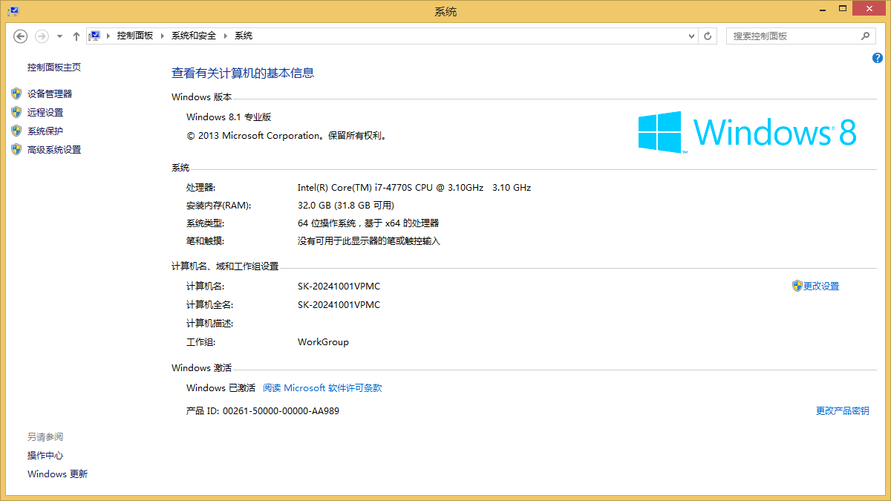Open 阅读 Microsoft 软件许可条款 link
Screen dimensions: 891x501
tap(322, 388)
